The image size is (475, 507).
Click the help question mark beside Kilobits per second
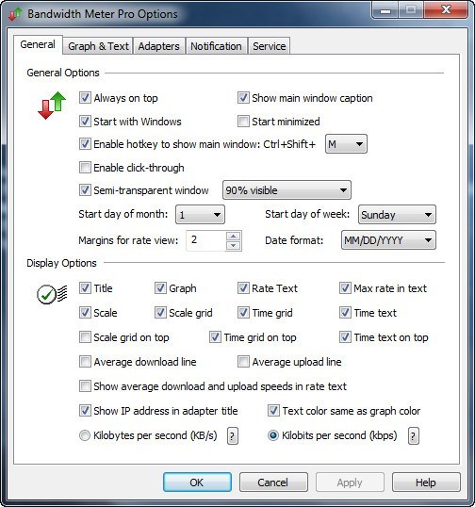(x=413, y=436)
